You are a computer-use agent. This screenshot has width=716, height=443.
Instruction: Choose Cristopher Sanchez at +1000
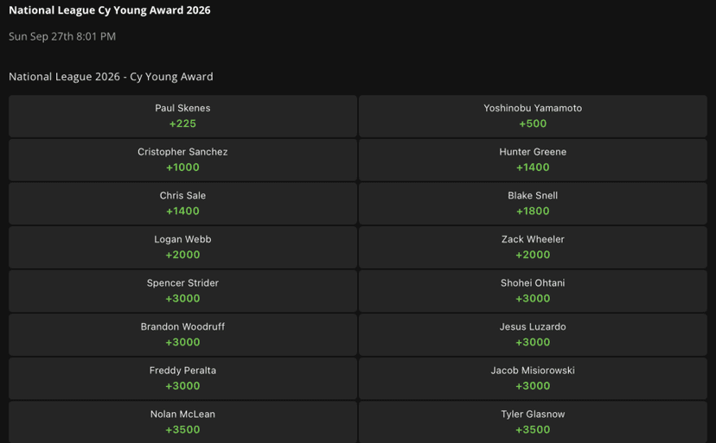182,160
